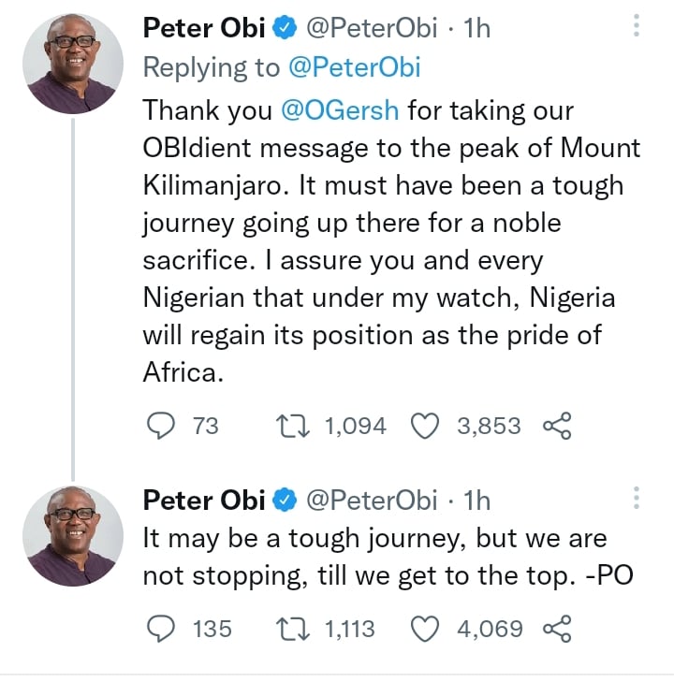
Task: Open the @OGersh mention link
Action: (340, 109)
